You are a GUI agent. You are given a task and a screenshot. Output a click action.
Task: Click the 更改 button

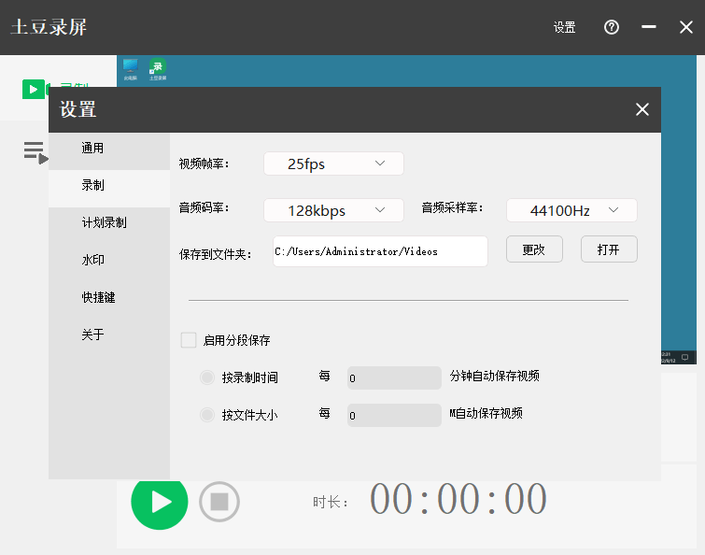[x=534, y=249]
